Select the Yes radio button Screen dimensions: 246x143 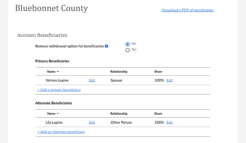pyautogui.click(x=128, y=50)
